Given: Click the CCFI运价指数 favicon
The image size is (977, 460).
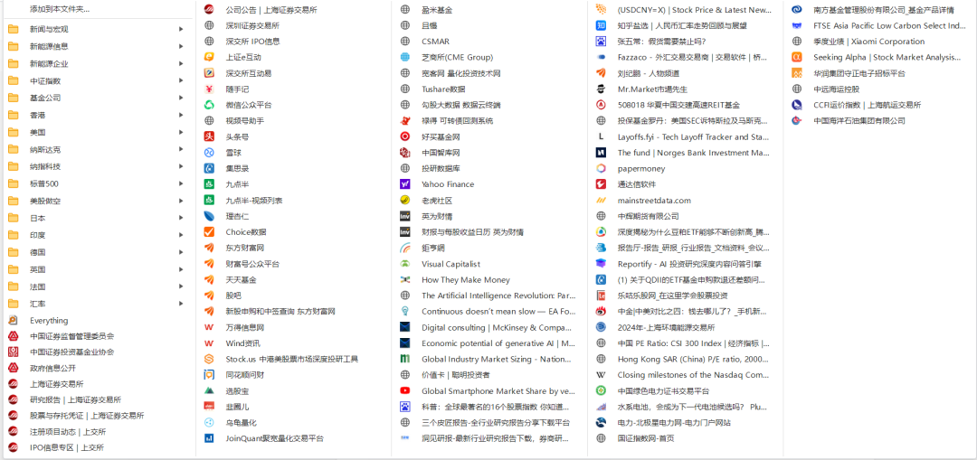Looking at the screenshot, I should tap(797, 105).
